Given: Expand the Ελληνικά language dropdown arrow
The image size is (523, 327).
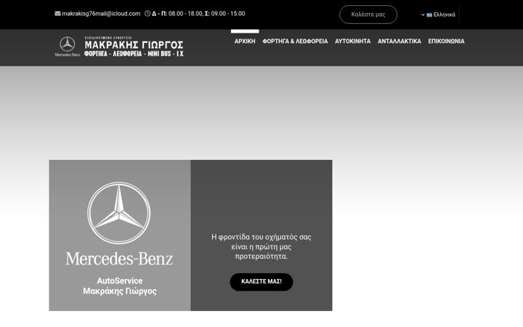Looking at the screenshot, I should pyautogui.click(x=423, y=15).
